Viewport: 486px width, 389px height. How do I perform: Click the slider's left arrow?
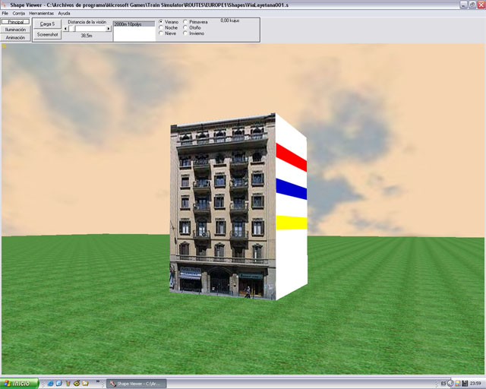coord(65,28)
